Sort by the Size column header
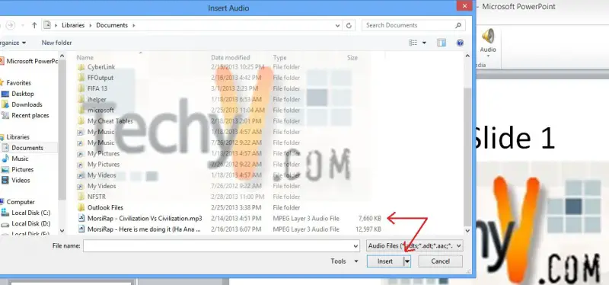This screenshot has height=285, width=609. coord(352,58)
